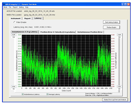Enable the Filter Enable radio button
The height and width of the screenshot is (104, 133).
coord(14,22)
